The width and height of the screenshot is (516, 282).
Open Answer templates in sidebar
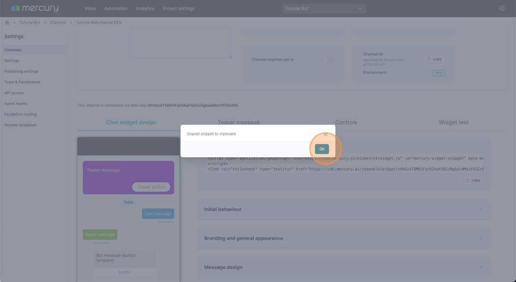coord(20,125)
